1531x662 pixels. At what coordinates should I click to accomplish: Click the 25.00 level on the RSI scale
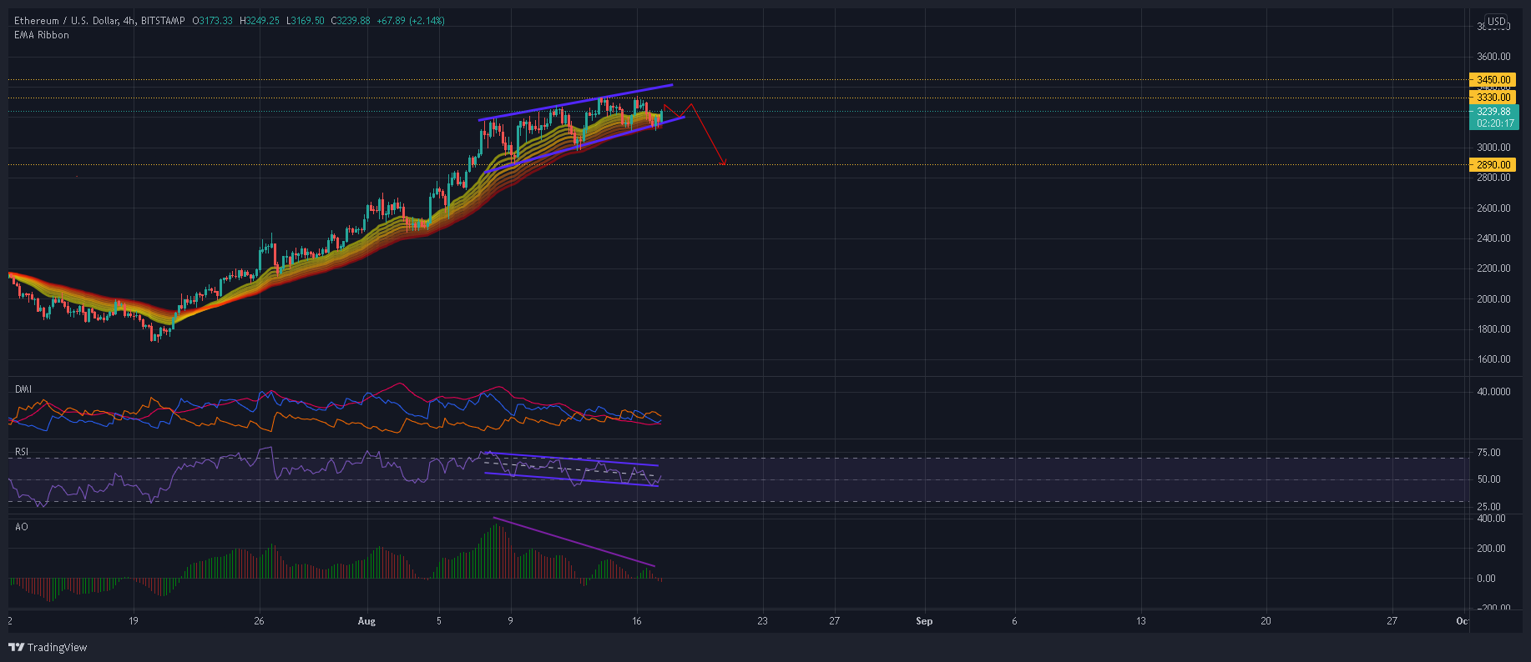[1489, 507]
